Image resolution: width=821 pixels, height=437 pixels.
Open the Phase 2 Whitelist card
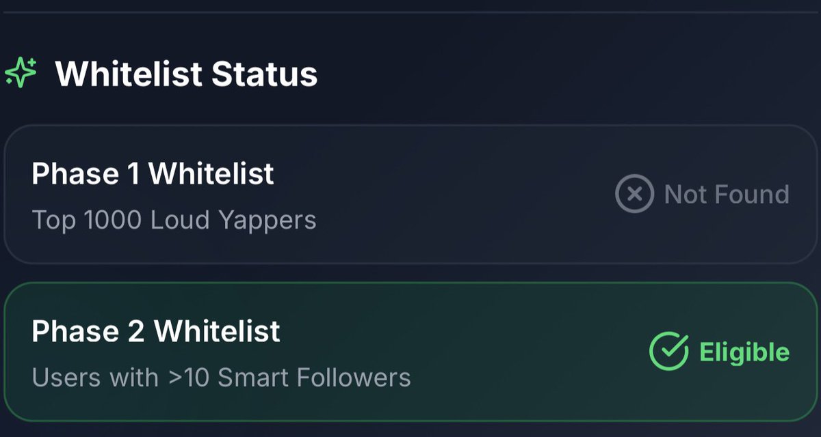412,352
